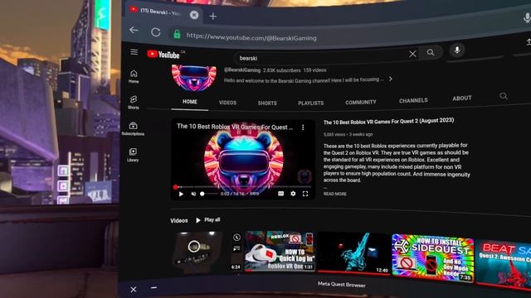Open the 10 Best Roblox VR Games title link
531x298 pixels.
click(388, 122)
